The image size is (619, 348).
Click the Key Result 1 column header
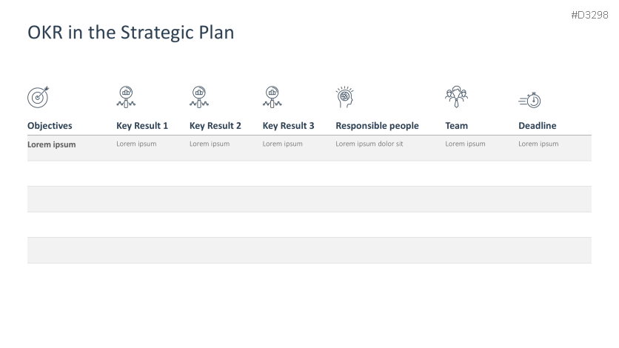point(142,126)
